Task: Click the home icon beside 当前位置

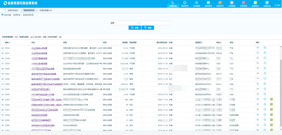Action: coord(2,15)
